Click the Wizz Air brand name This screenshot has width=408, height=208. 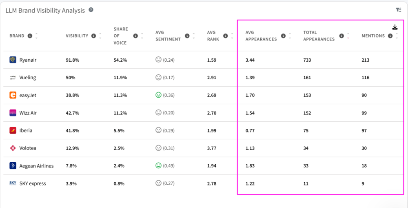coord(28,113)
